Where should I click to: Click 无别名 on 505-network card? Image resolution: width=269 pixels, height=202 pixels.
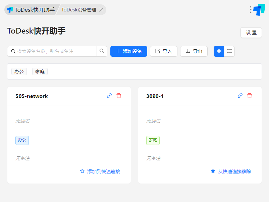click(x=23, y=121)
